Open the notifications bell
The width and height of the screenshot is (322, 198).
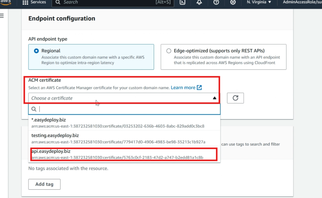[x=199, y=3]
